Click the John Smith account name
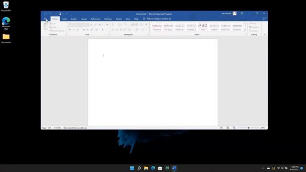The height and width of the screenshot is (172, 306). pyautogui.click(x=226, y=13)
